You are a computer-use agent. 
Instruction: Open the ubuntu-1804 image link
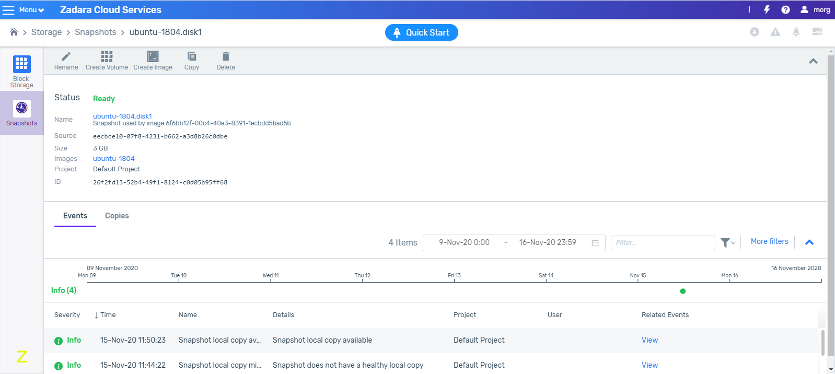[x=114, y=159]
